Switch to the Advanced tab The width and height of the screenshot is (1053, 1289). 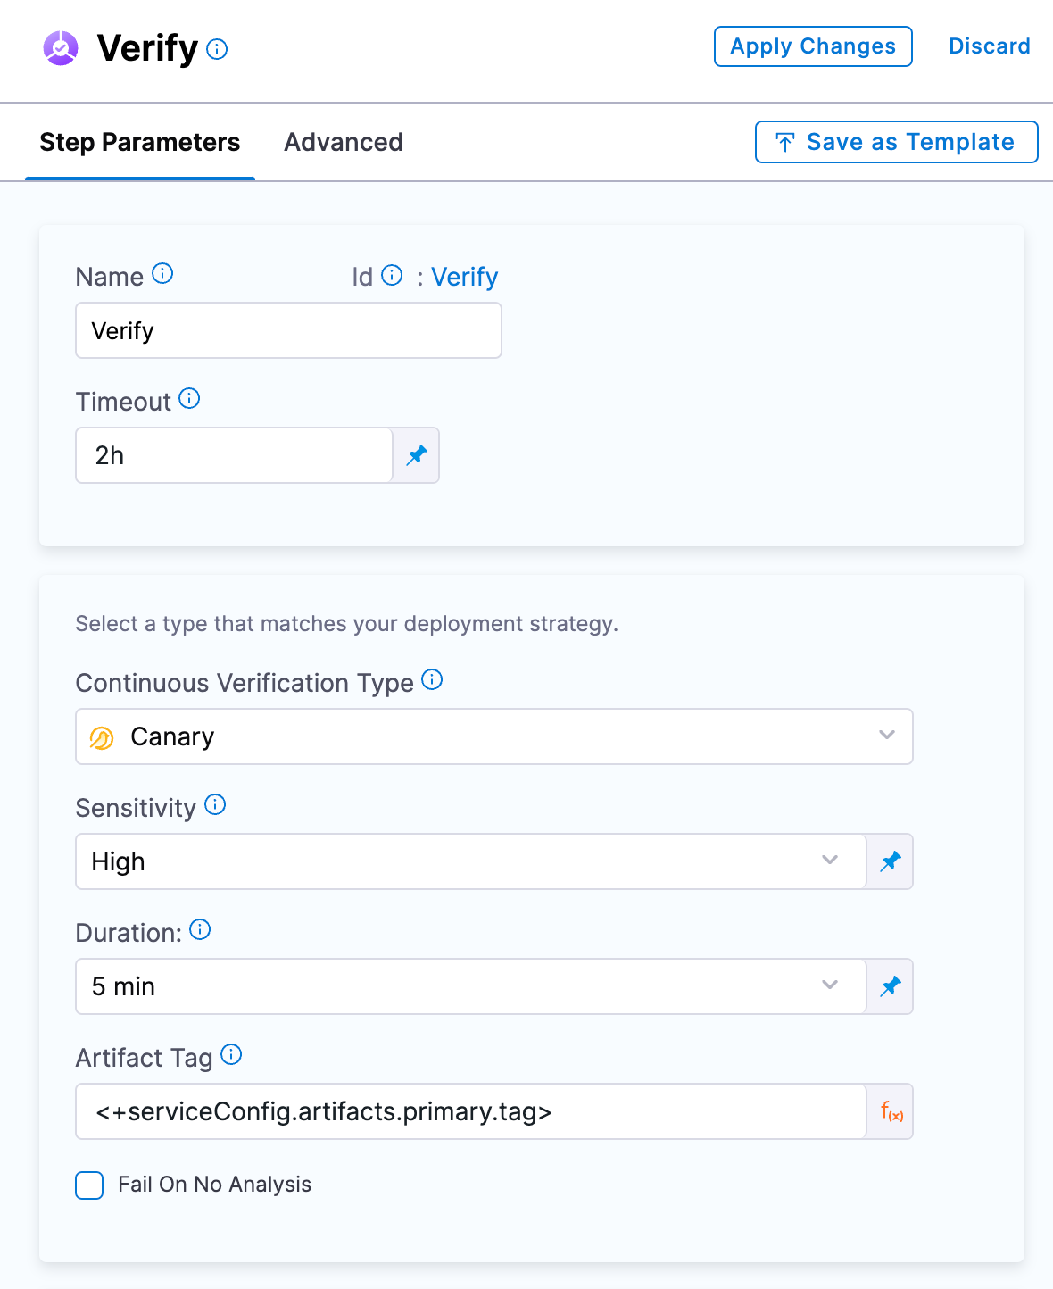point(343,142)
